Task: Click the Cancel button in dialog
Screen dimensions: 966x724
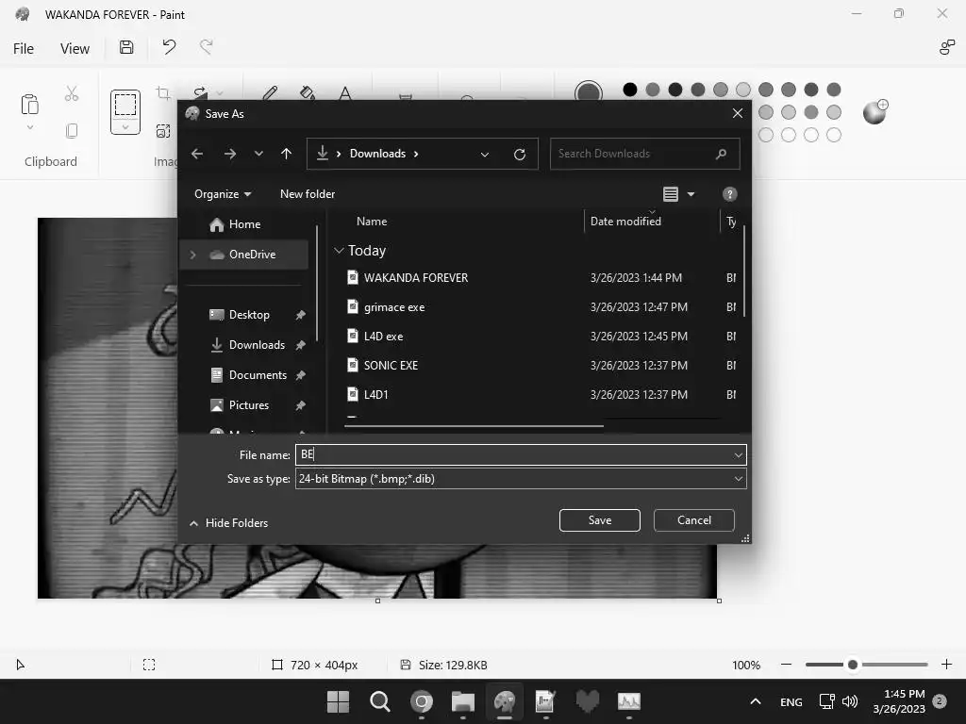Action: tap(693, 520)
